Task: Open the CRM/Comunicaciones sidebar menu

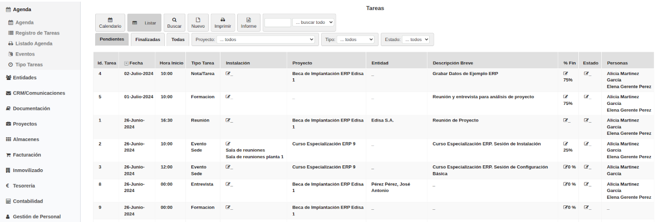Action: click(x=40, y=93)
